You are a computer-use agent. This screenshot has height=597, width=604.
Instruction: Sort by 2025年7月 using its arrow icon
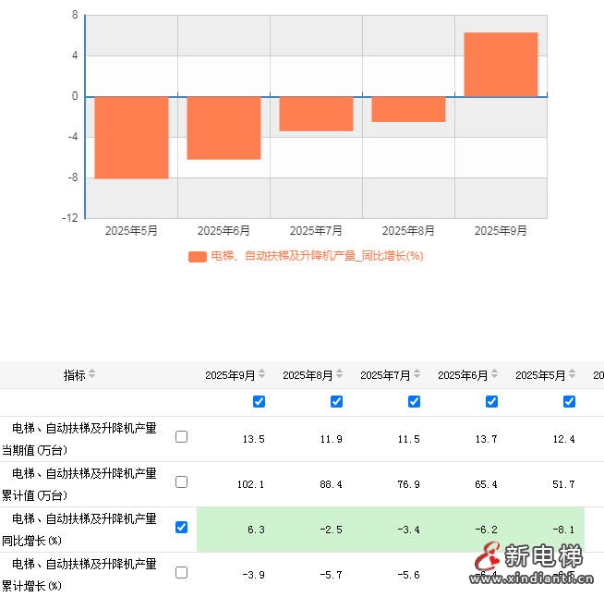(417, 375)
